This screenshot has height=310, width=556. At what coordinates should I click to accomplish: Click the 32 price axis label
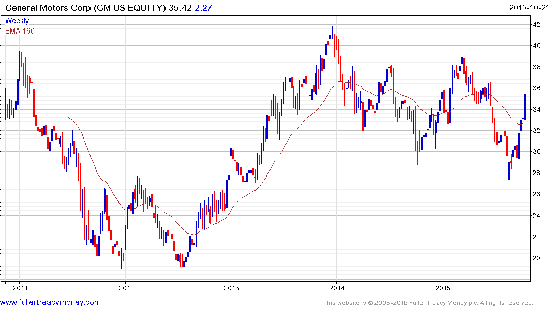537,130
